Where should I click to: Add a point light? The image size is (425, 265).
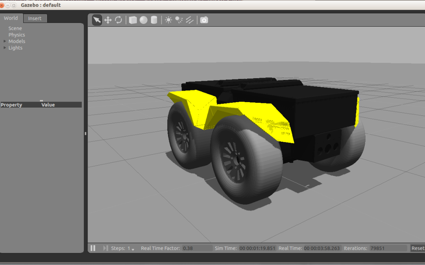[168, 20]
